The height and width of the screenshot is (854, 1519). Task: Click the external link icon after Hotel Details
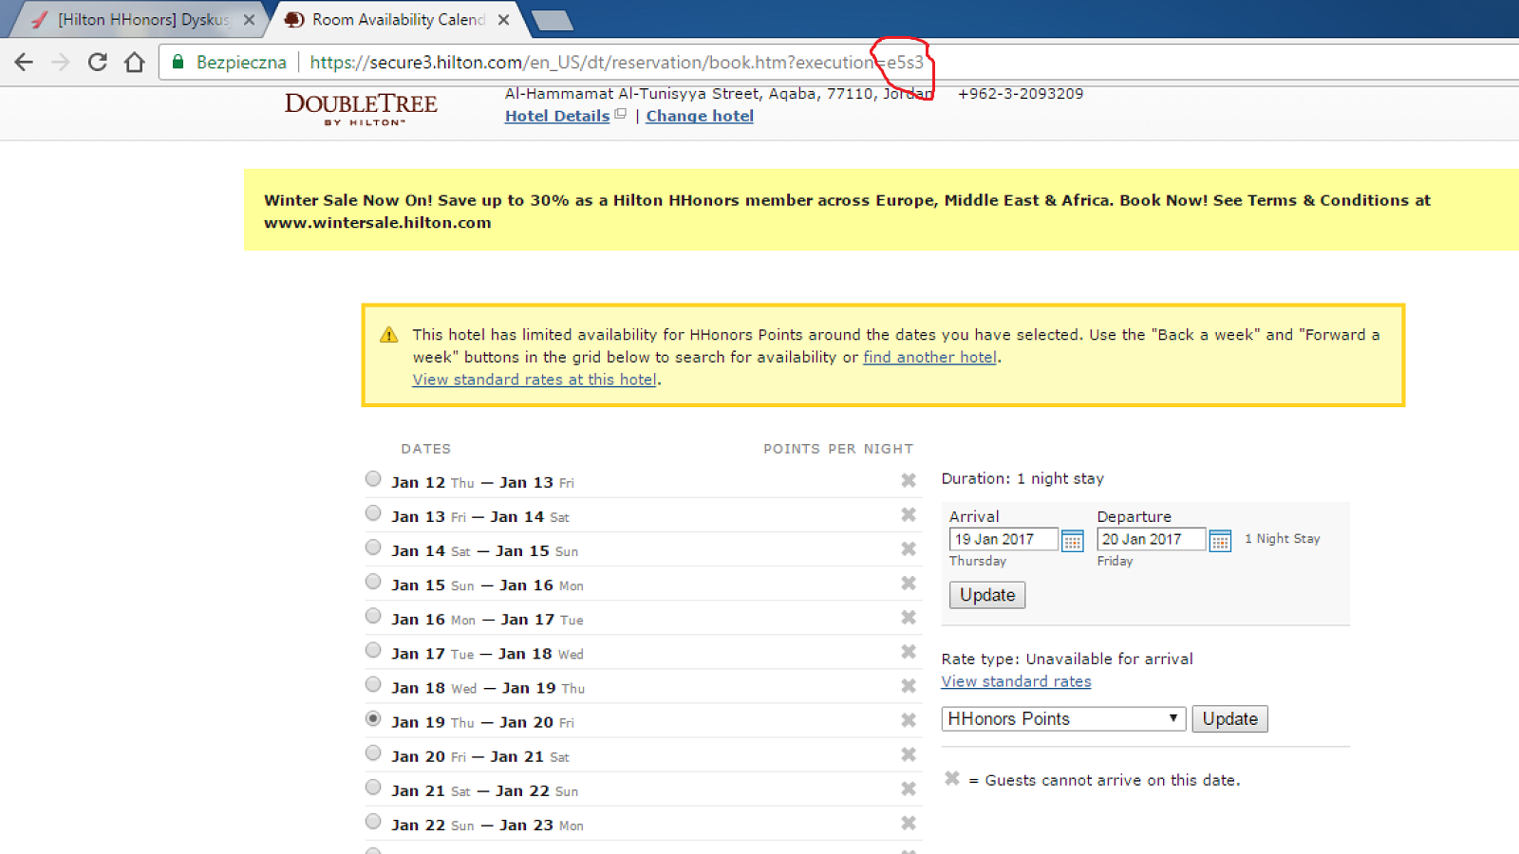(621, 114)
